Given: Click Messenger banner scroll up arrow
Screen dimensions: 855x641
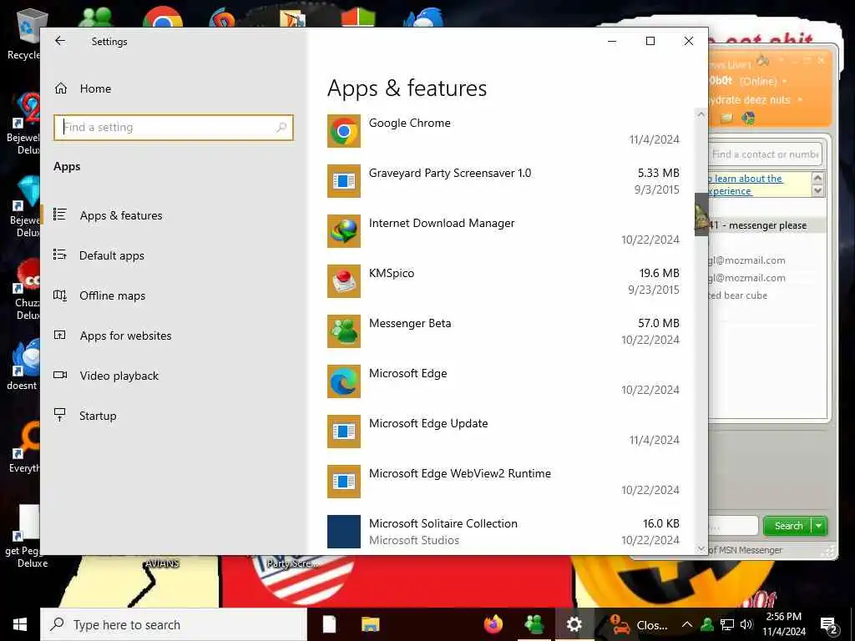Looking at the screenshot, I should pos(817,179).
